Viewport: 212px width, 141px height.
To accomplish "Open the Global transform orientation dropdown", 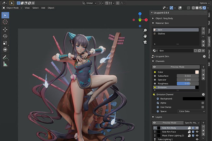I will point(89,3).
